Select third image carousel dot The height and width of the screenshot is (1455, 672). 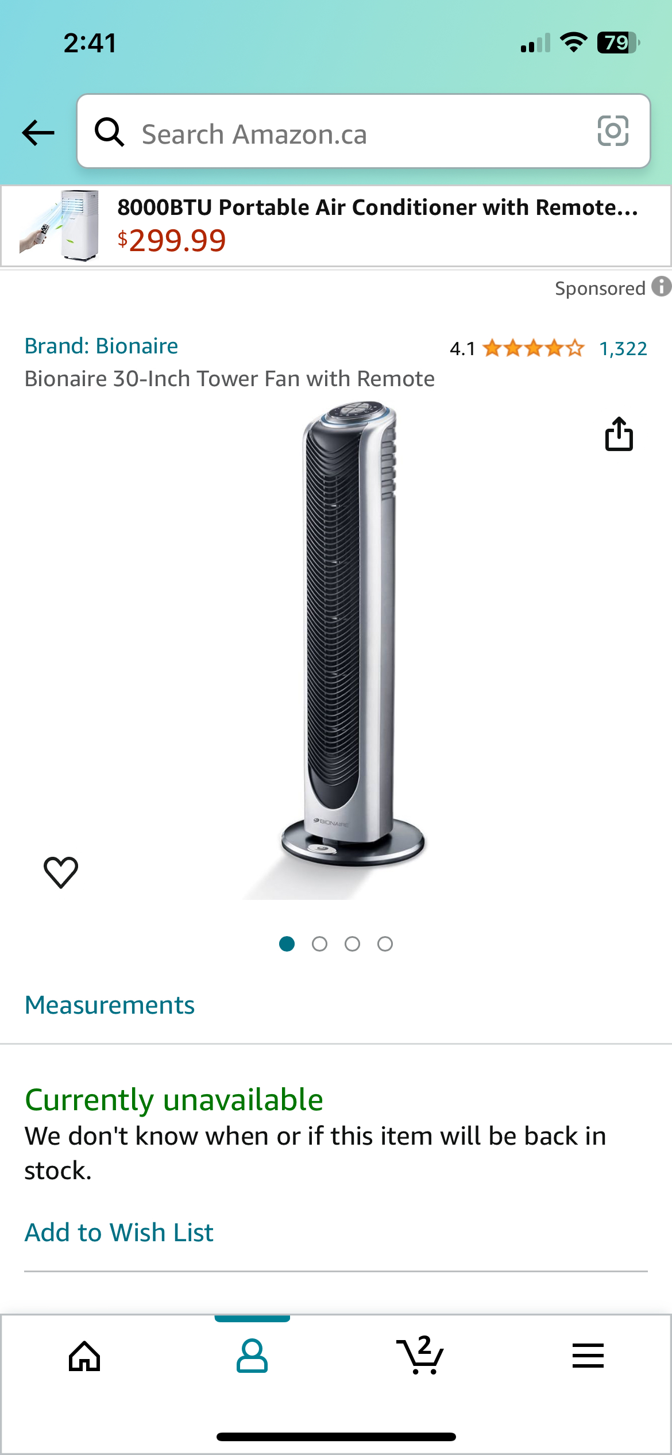pyautogui.click(x=353, y=944)
